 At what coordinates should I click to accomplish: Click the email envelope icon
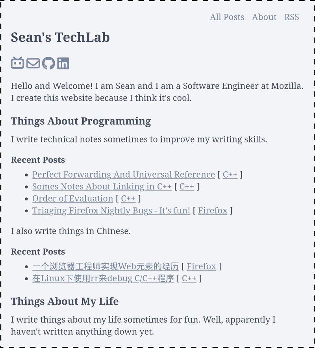(x=33, y=63)
